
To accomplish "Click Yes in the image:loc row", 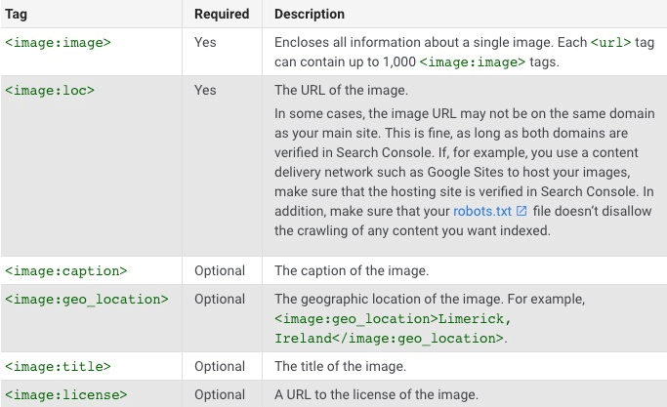I will [x=205, y=90].
